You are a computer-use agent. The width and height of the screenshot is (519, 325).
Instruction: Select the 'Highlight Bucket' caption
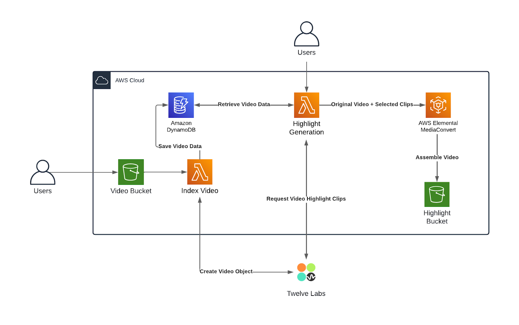pyautogui.click(x=437, y=217)
